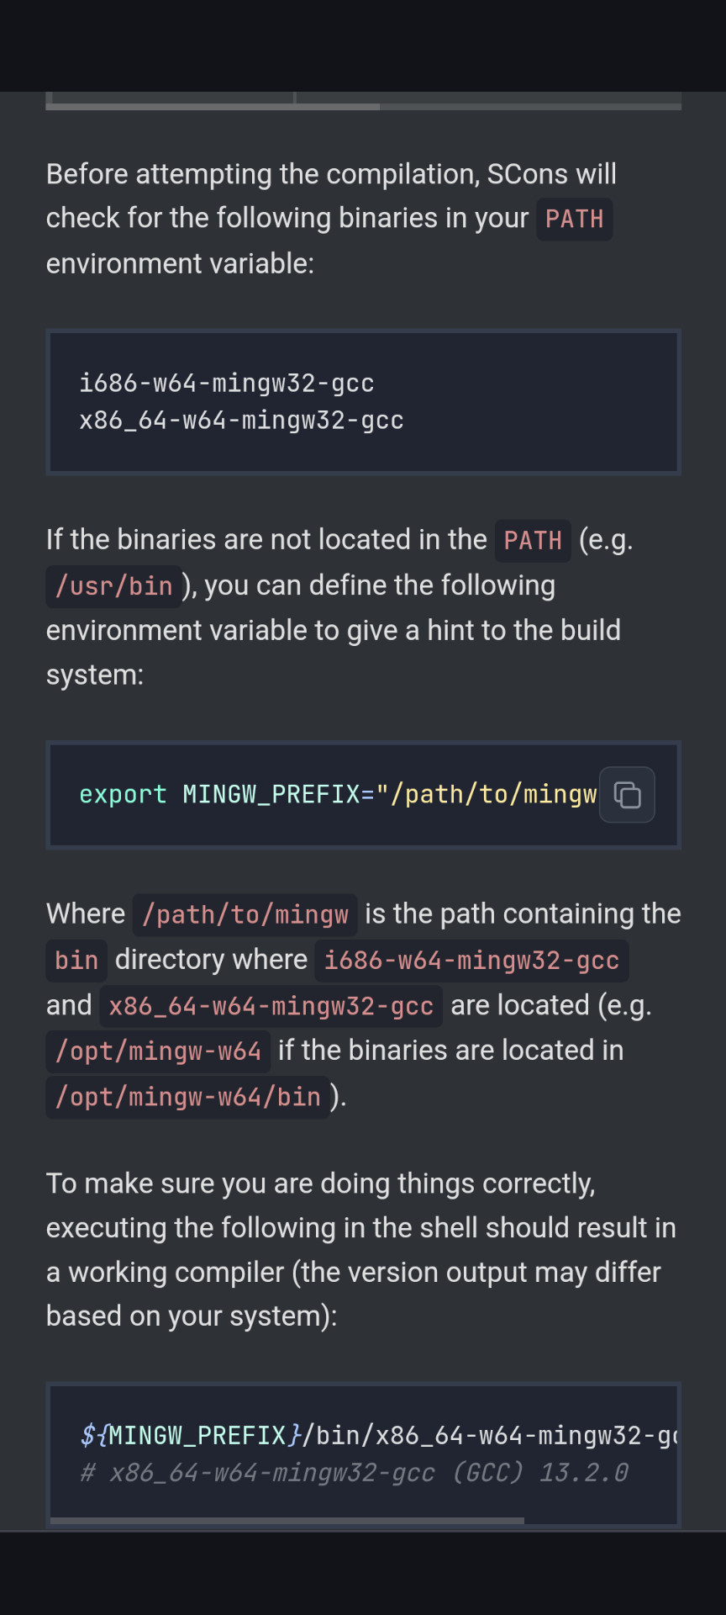The width and height of the screenshot is (726, 1615).
Task: Click the PATH inline code before '(e.g.'
Action: click(x=533, y=541)
